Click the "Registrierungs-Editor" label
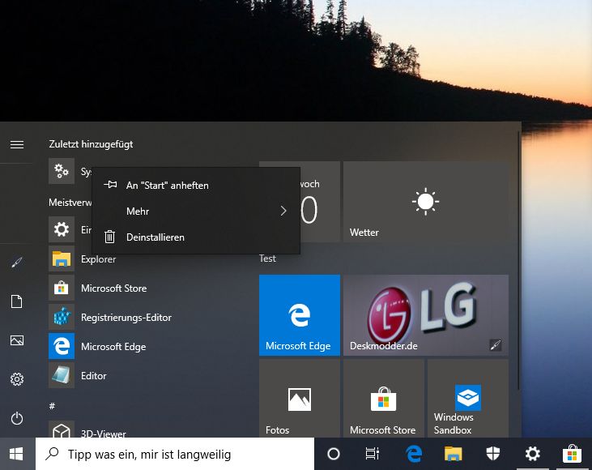This screenshot has width=592, height=470. click(126, 318)
